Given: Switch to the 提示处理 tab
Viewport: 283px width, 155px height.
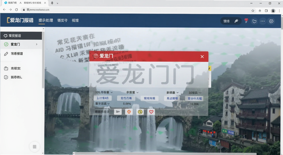Looking at the screenshot, I should 46,20.
